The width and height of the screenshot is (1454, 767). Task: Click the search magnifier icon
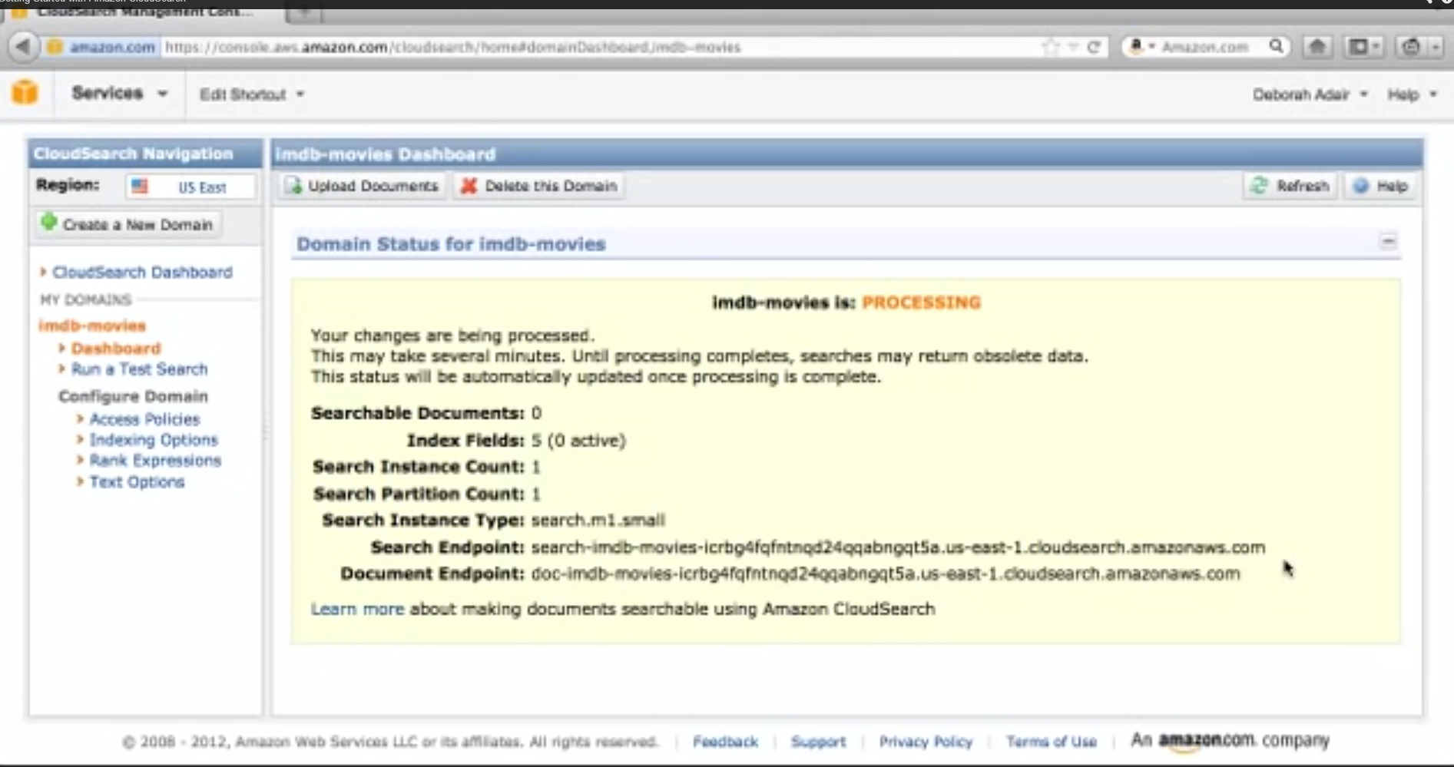[x=1276, y=46]
